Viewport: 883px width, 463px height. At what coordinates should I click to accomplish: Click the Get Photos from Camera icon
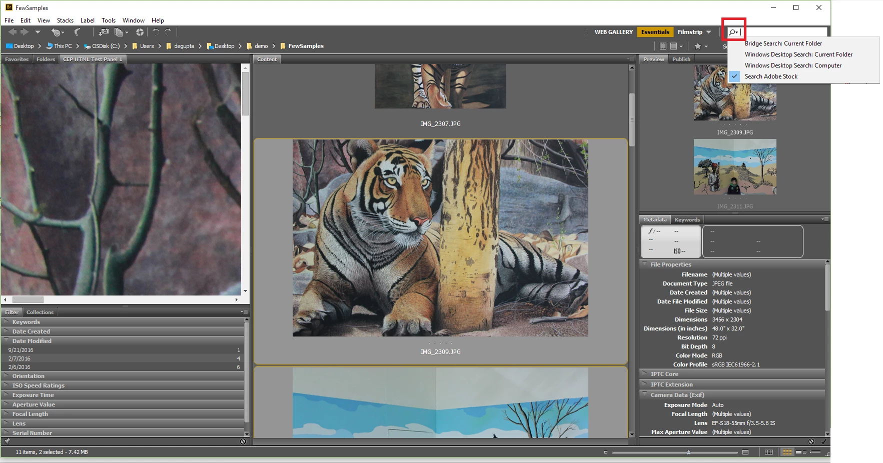point(104,32)
